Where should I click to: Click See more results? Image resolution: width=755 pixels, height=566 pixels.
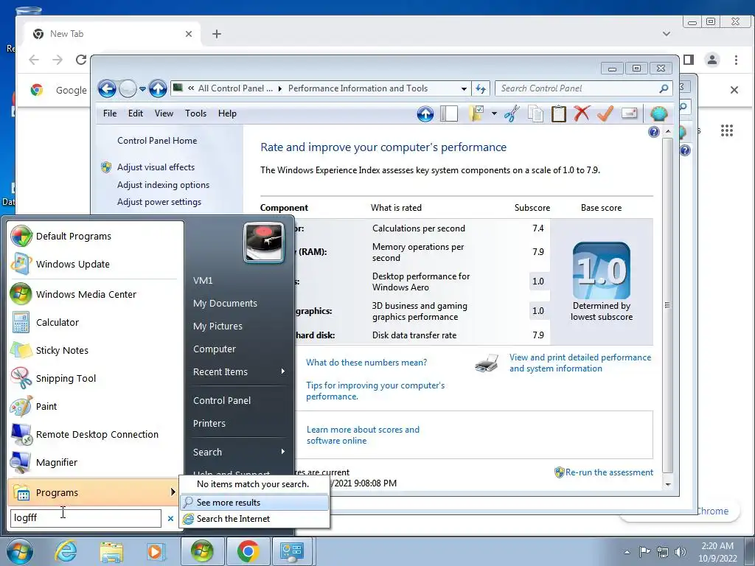click(x=254, y=503)
